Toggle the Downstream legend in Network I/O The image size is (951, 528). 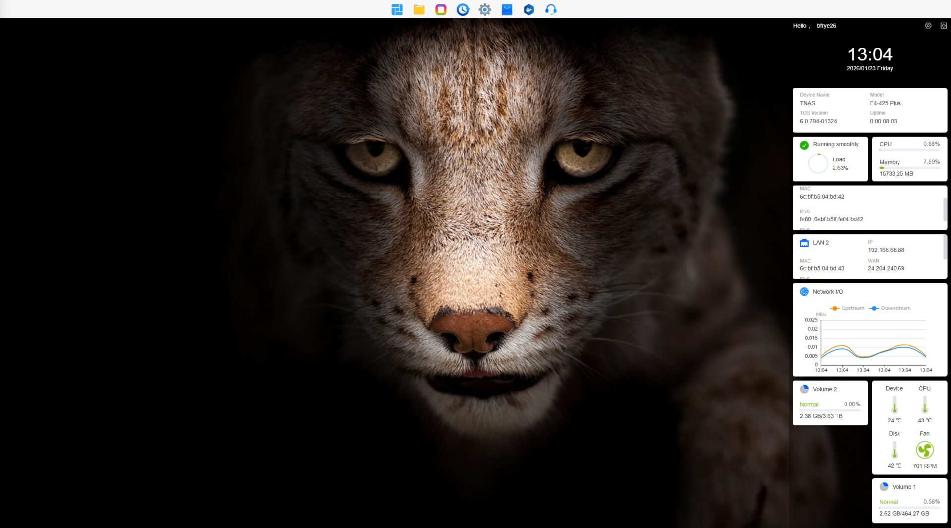tap(890, 308)
